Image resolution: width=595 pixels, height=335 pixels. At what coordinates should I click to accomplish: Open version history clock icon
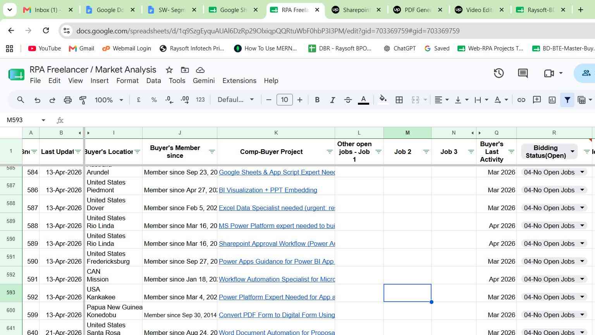(x=499, y=73)
